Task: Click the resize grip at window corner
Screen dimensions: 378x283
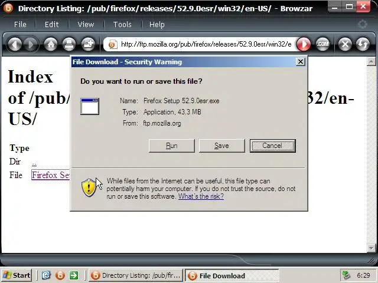Action: [373, 261]
